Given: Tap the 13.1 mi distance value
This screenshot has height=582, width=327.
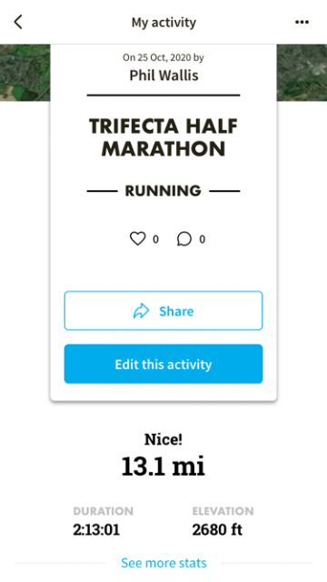Looking at the screenshot, I should tap(163, 467).
